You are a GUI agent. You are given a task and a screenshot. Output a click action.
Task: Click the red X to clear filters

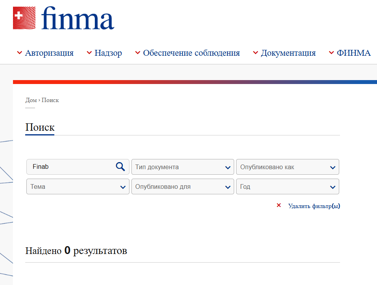click(279, 205)
